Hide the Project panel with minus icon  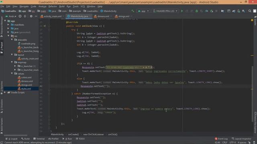(x=36, y=16)
